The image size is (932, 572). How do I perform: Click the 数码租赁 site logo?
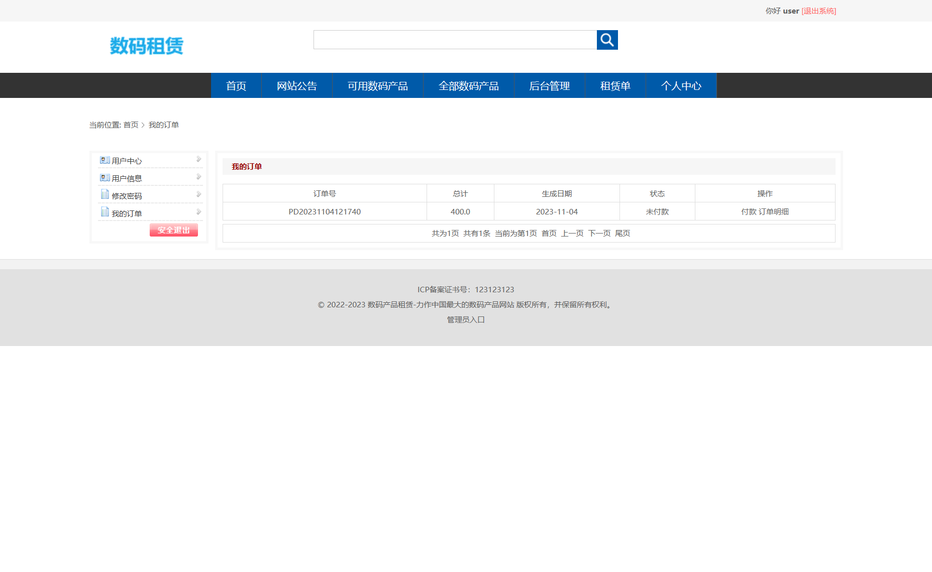coord(146,46)
